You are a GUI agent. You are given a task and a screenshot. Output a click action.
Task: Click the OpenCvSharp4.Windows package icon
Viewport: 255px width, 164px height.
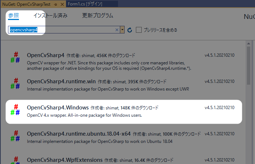tap(15, 109)
